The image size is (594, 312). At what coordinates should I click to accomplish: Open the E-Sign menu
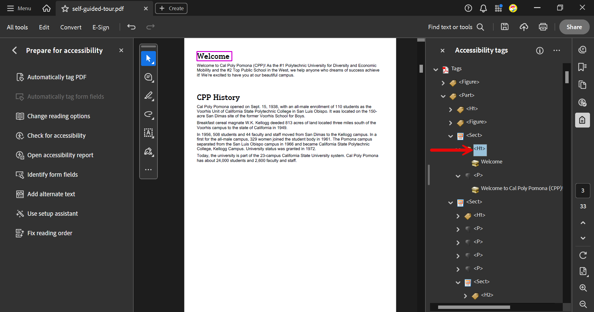[x=101, y=27]
